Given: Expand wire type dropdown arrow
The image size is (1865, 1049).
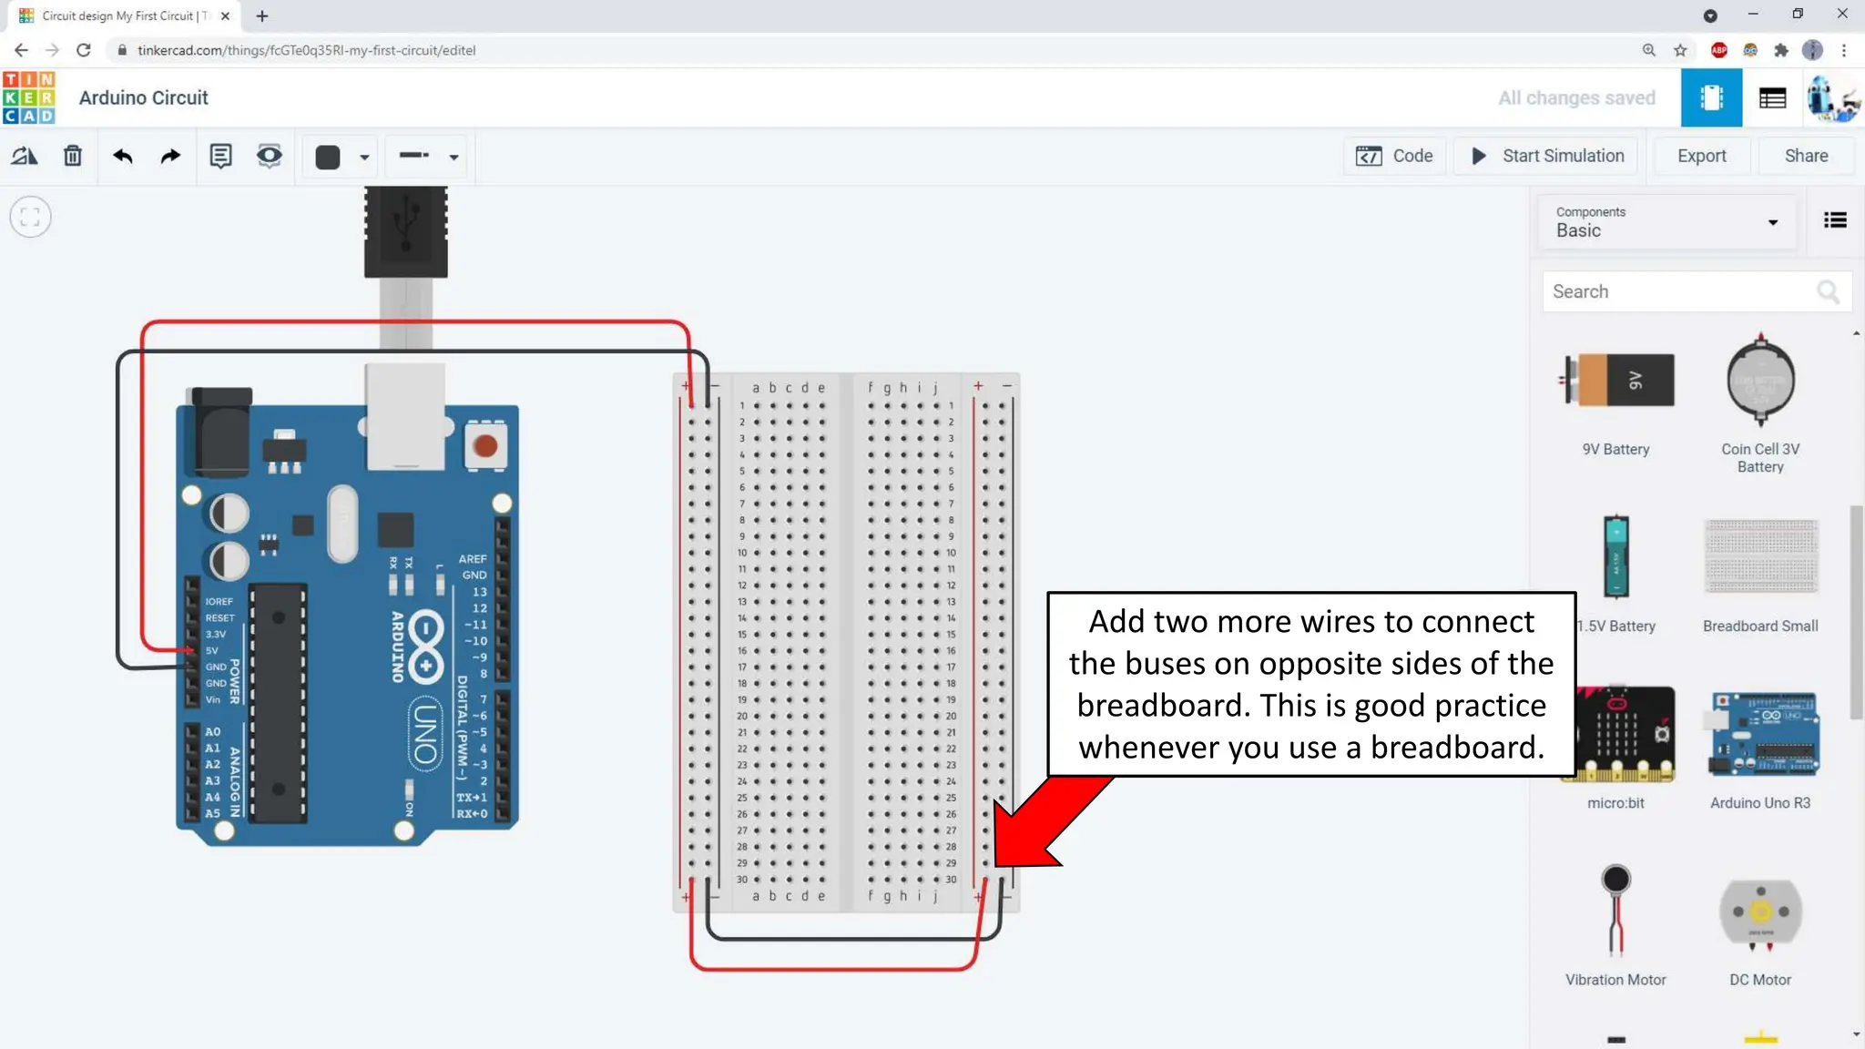Looking at the screenshot, I should (454, 158).
